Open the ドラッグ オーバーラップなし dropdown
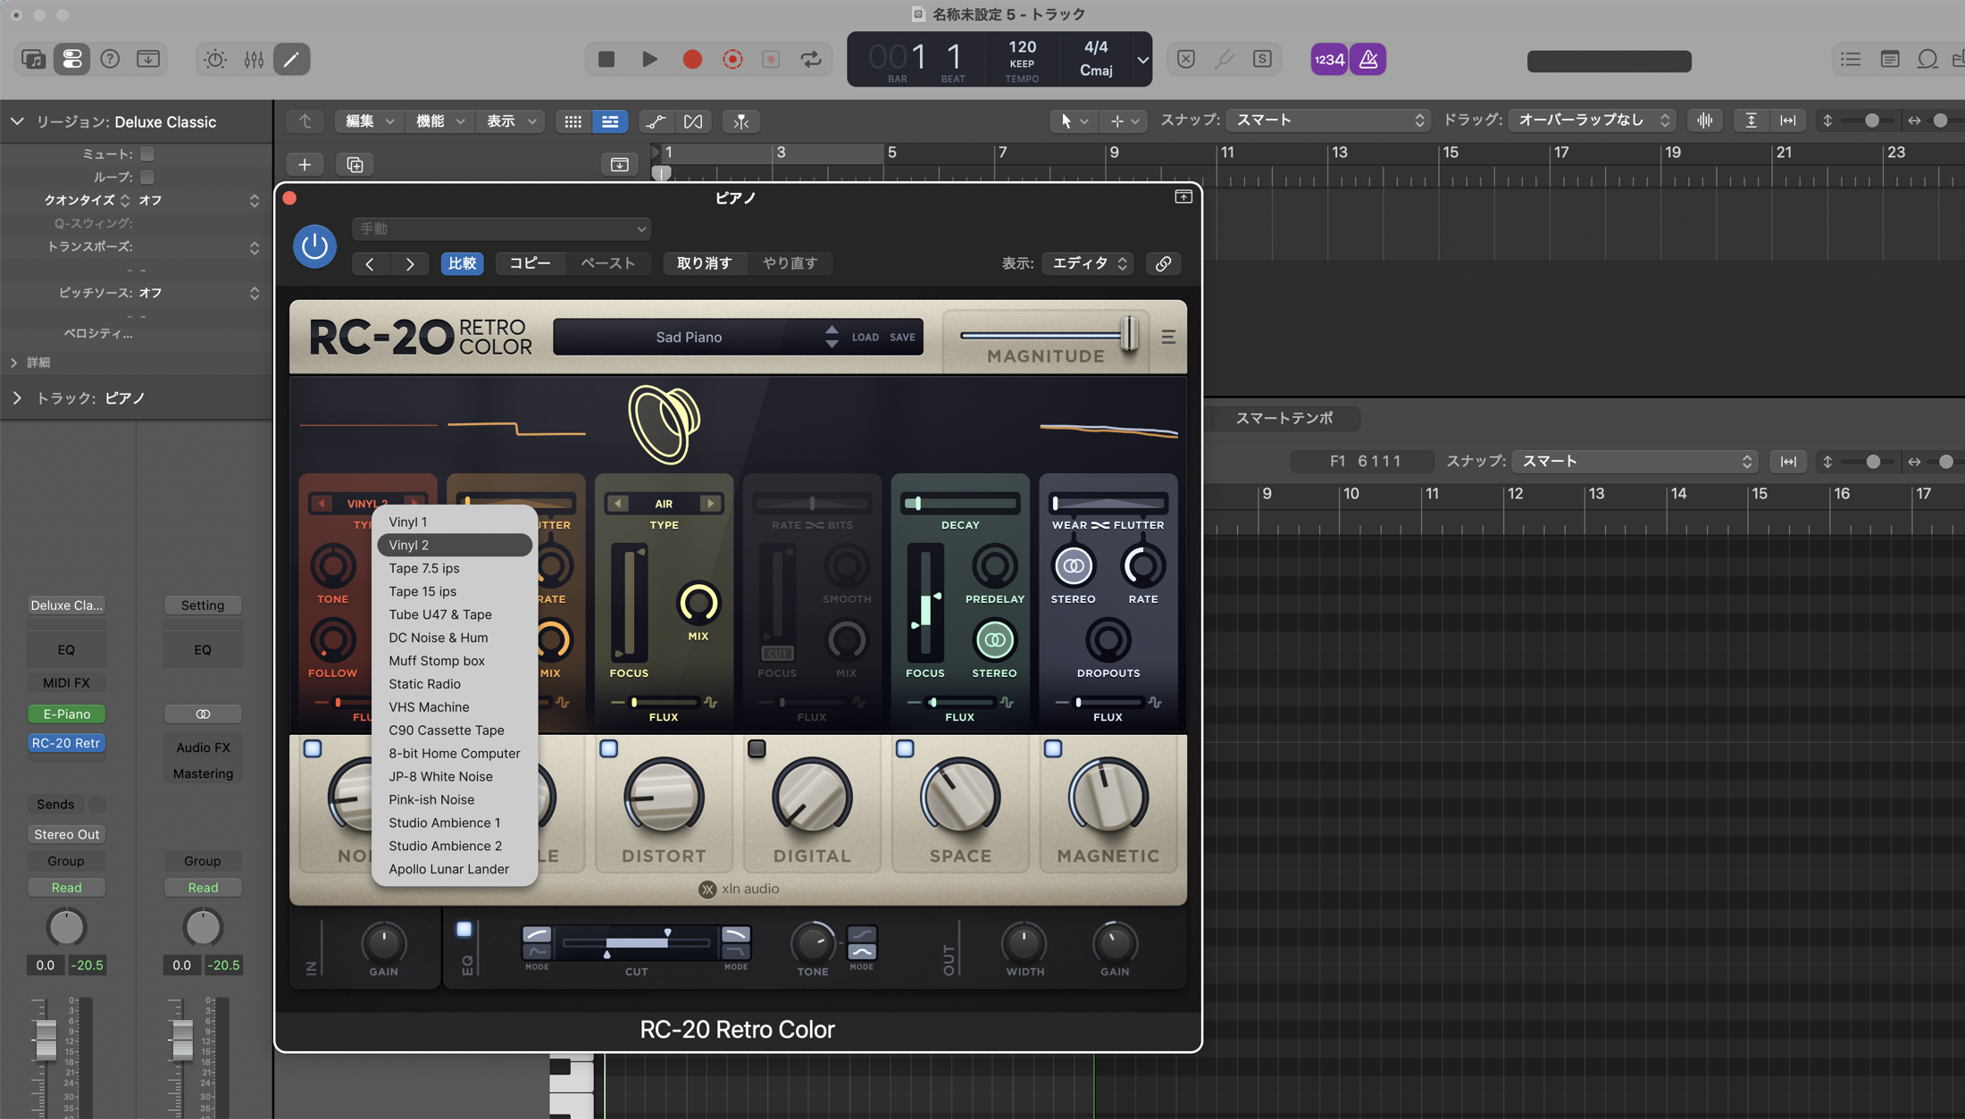This screenshot has width=1965, height=1119. tap(1593, 121)
